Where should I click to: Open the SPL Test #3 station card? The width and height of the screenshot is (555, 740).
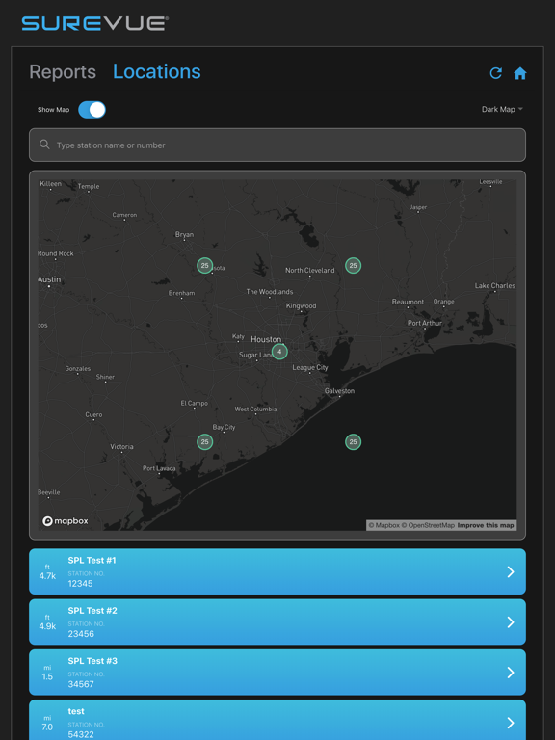point(277,673)
